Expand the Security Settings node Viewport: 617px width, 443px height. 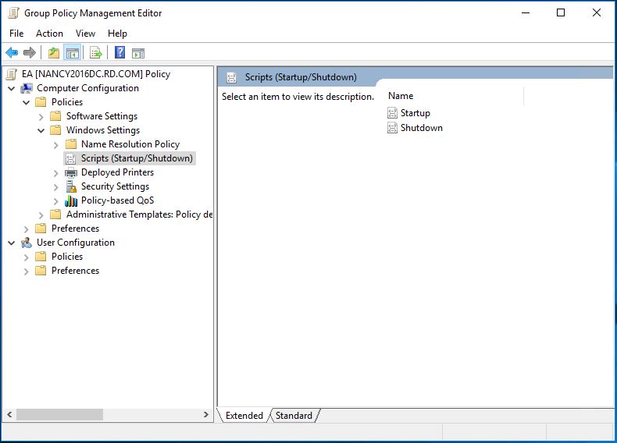[56, 186]
